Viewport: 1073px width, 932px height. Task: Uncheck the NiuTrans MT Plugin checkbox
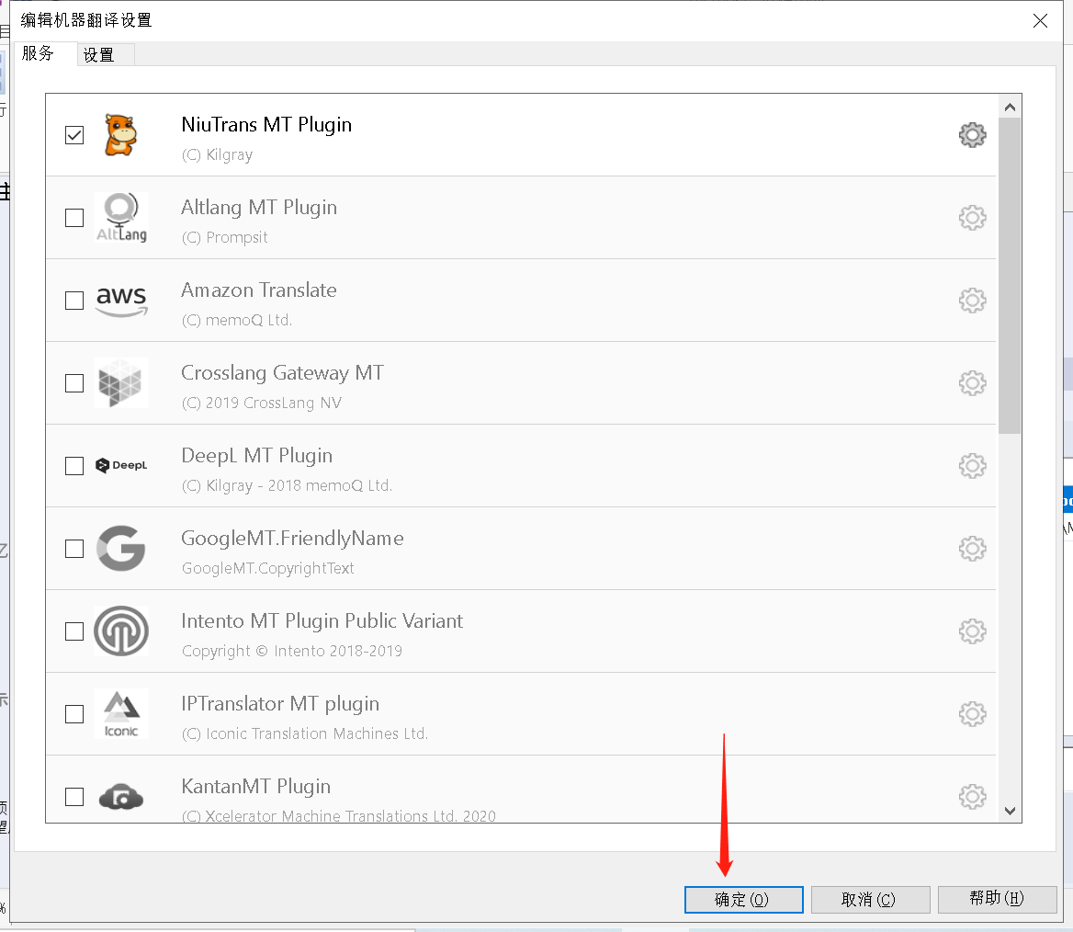click(x=73, y=135)
